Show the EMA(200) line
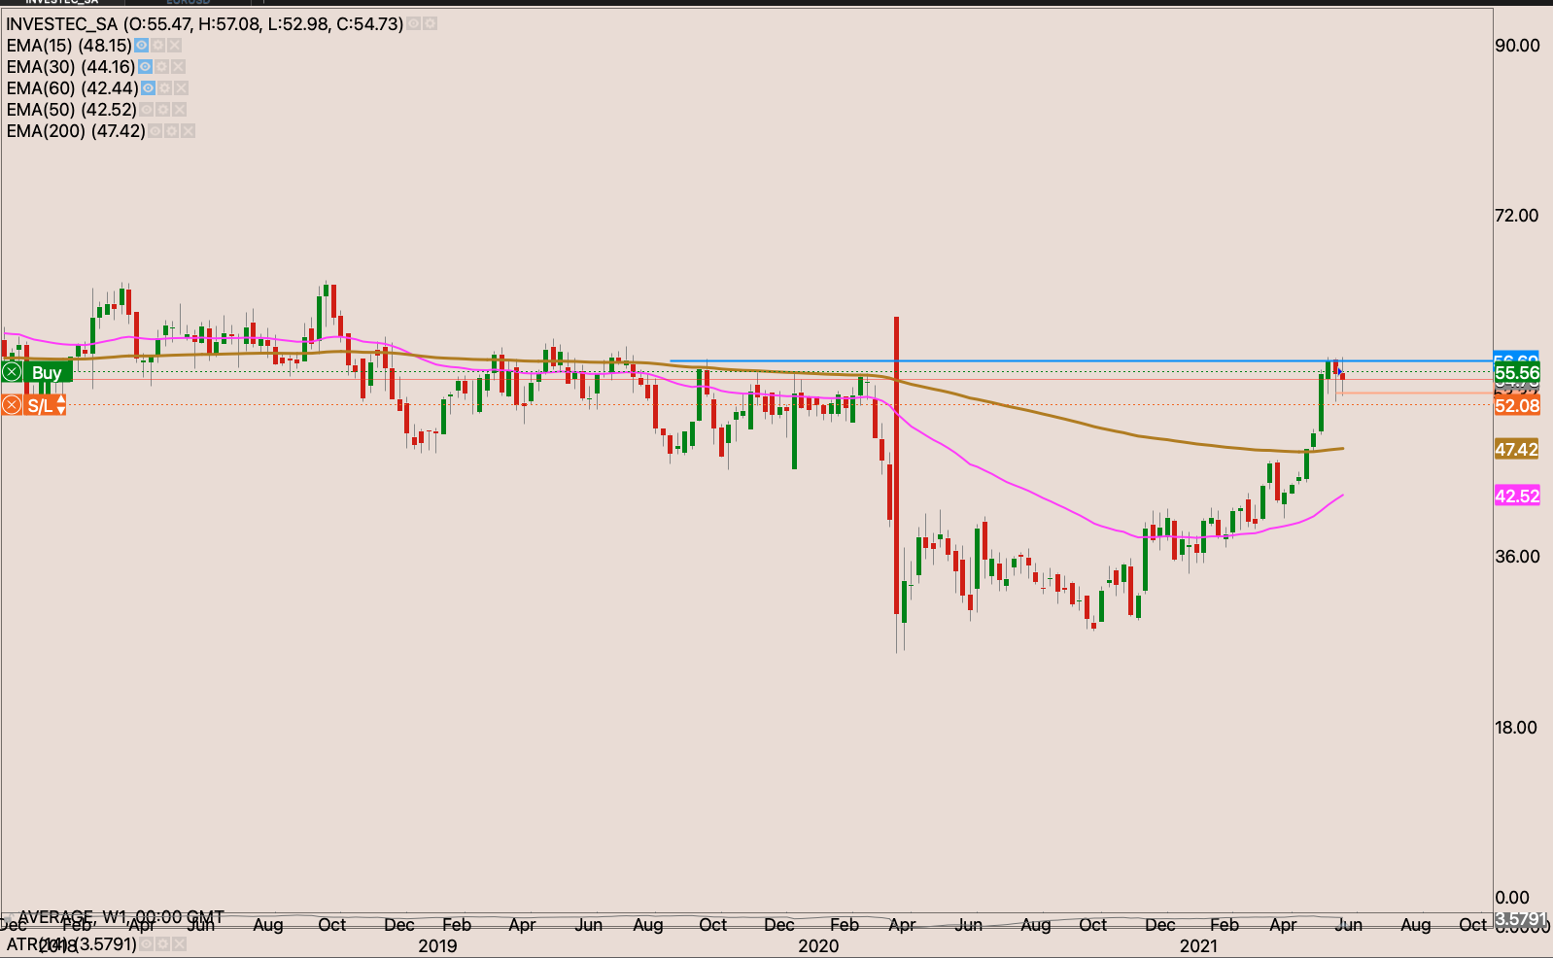The image size is (1553, 958). click(x=155, y=131)
